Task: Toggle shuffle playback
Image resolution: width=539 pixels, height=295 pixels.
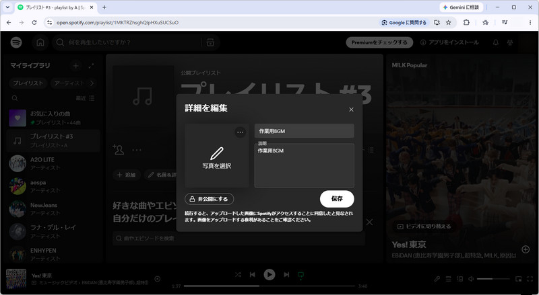Action: [238, 274]
